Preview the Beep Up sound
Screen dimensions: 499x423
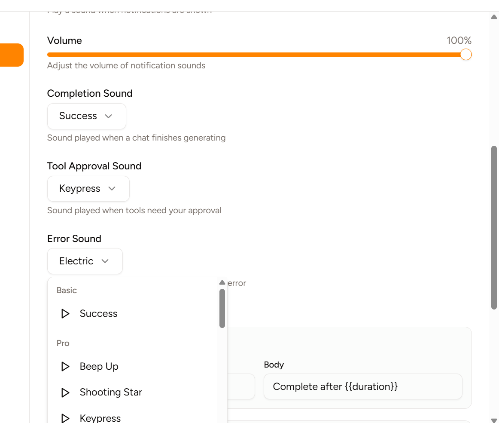(65, 366)
